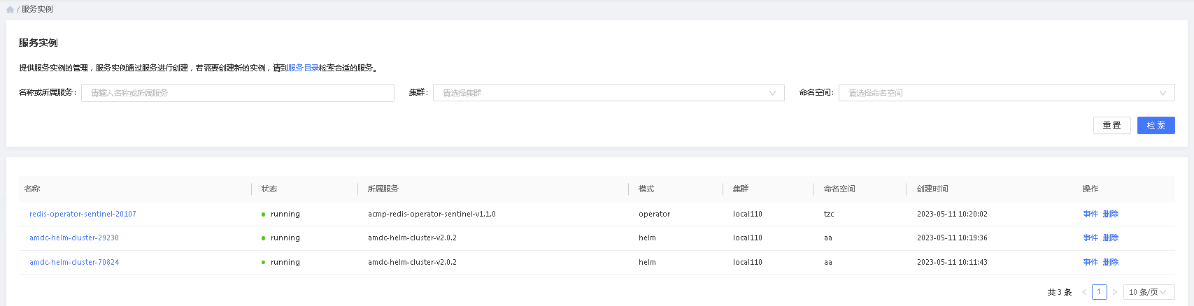
Task: Open amdc-helm-cluster-70824 instance
Action: (74, 262)
